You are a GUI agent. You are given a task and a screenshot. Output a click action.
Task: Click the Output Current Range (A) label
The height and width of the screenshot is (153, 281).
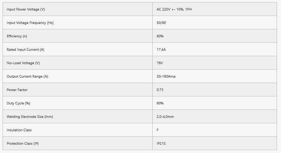27,76
